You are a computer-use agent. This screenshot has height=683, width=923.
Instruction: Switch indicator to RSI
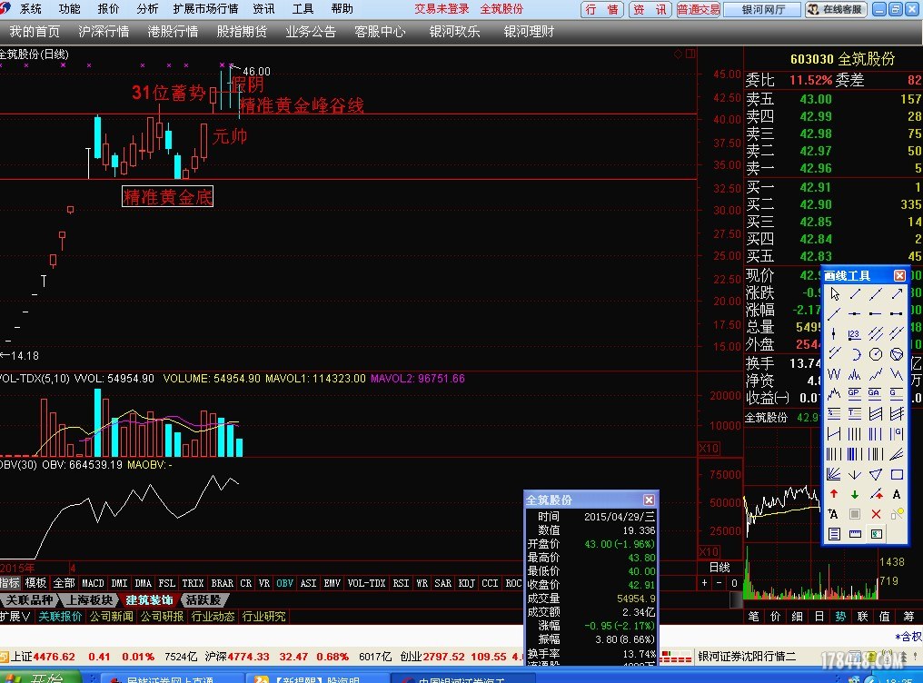[401, 583]
